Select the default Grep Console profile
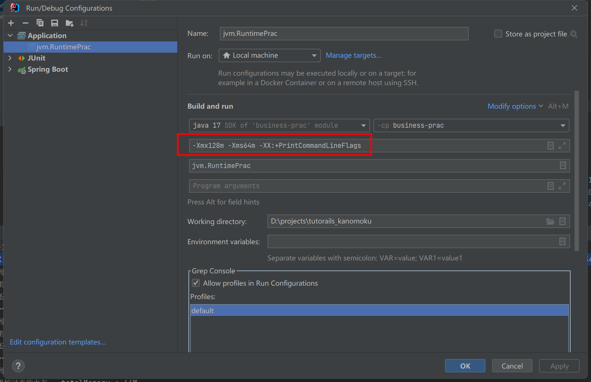 pos(379,310)
